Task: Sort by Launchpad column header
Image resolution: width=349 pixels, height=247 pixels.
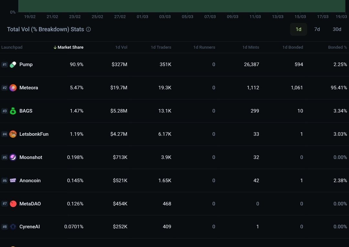Action: [12, 47]
